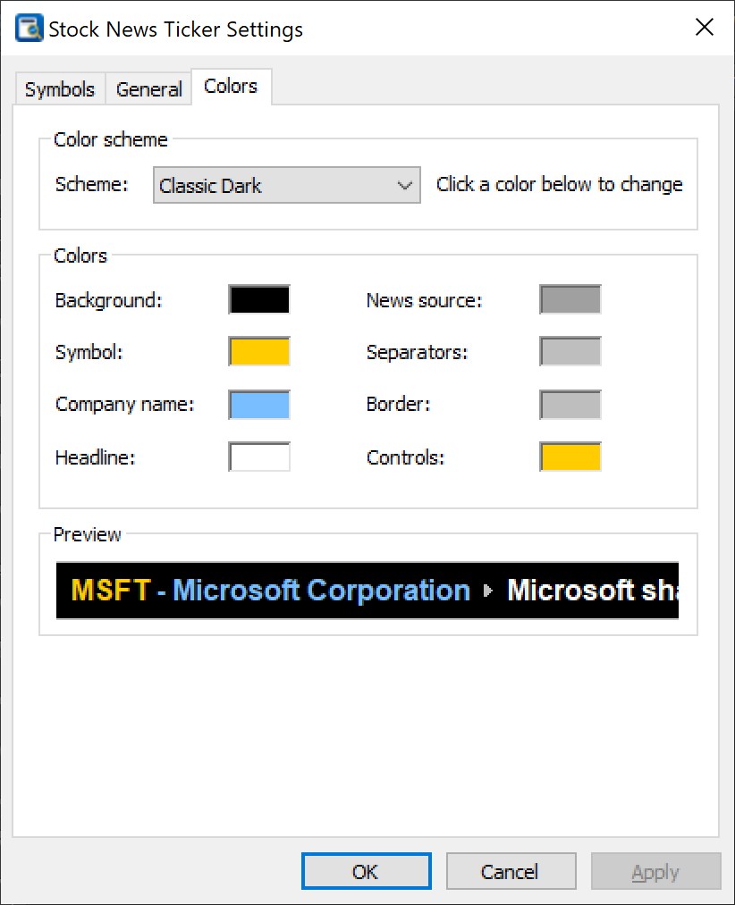Viewport: 735px width, 905px height.
Task: Open the General tab
Action: [148, 89]
